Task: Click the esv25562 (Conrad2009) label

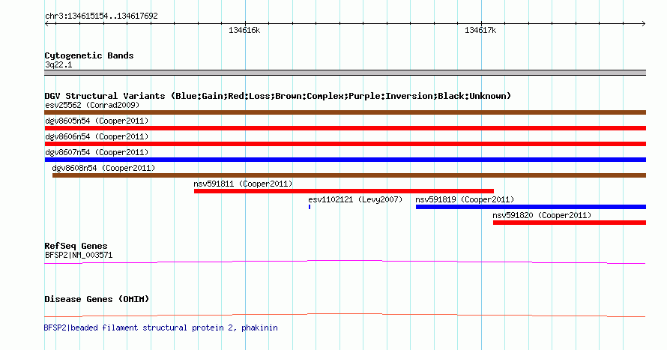Action: [x=92, y=105]
